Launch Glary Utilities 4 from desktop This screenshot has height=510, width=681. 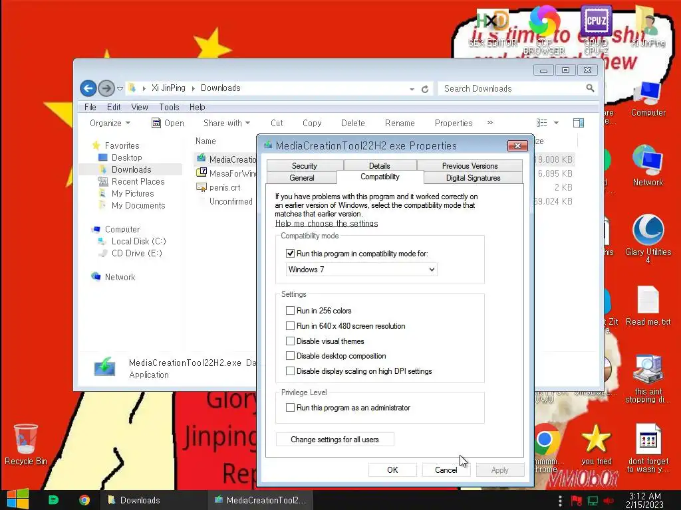coord(648,238)
